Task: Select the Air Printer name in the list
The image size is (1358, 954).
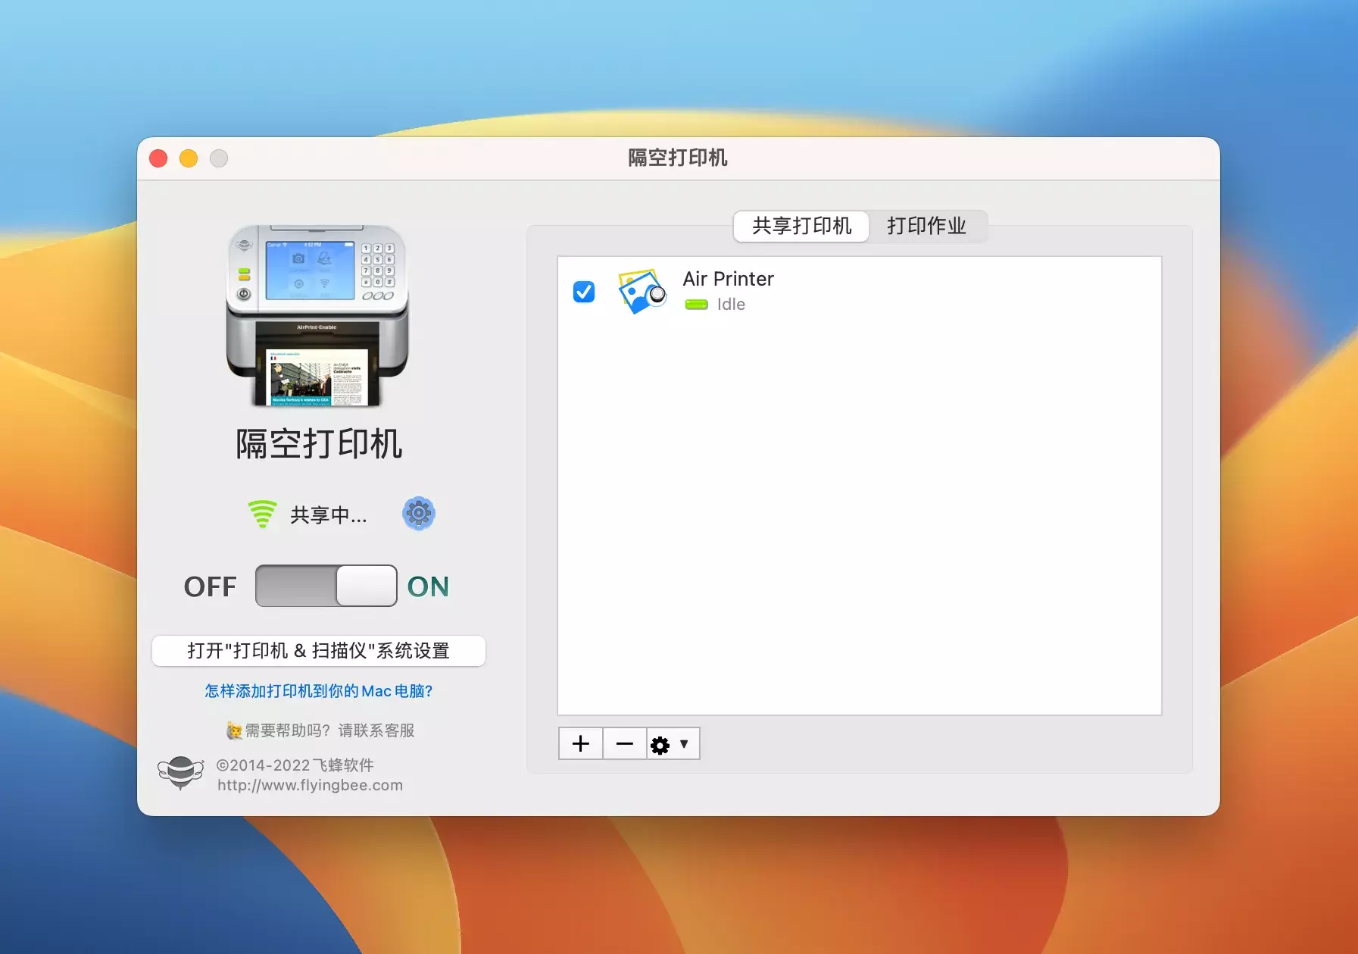Action: pos(728,279)
